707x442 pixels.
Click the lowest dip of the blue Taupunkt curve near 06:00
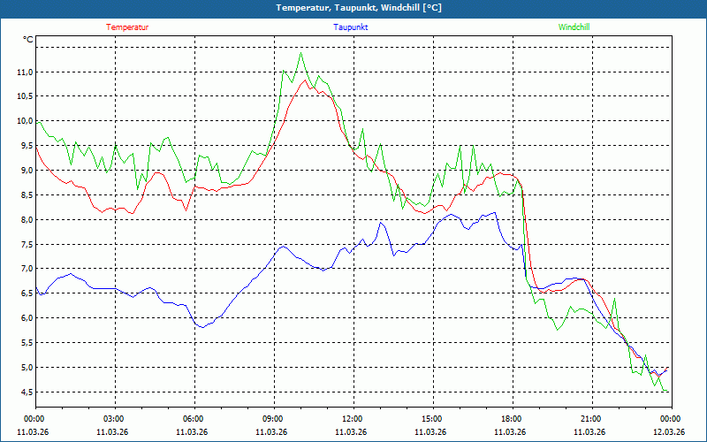202,328
